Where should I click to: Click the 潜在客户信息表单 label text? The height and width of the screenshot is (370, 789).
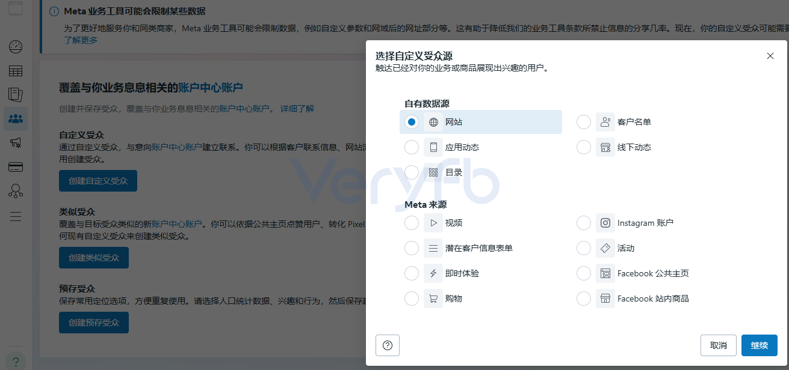coord(479,248)
